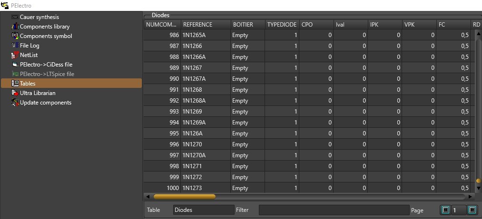The image size is (482, 219).
Task: Click the PElectro->CiDess file icon
Action: pos(15,65)
